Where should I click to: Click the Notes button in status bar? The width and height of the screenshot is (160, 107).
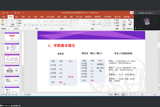click(x=110, y=95)
